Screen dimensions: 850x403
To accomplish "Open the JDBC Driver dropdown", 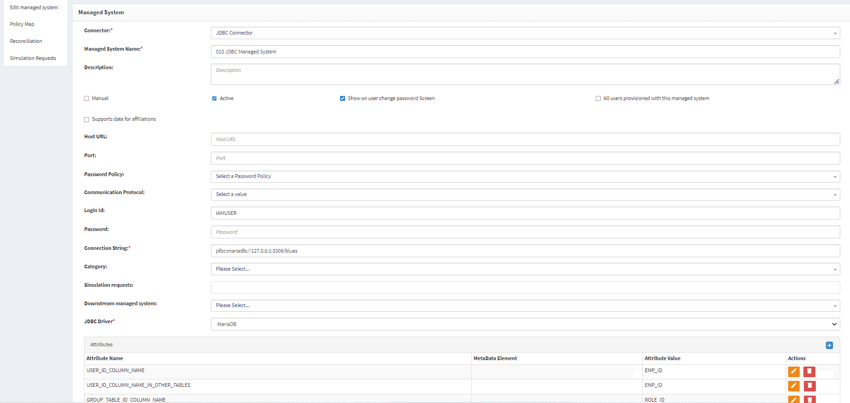I will [525, 324].
